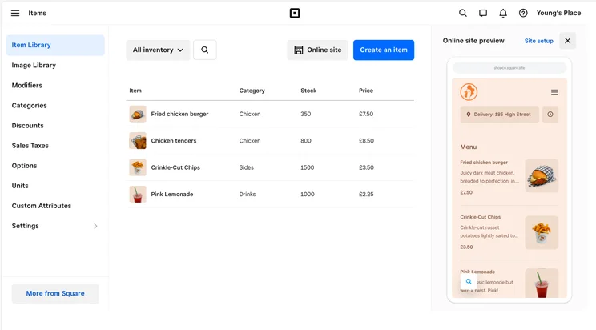Image resolution: width=596 pixels, height=330 pixels.
Task: Click the Drinks category cell
Action: [x=248, y=195]
